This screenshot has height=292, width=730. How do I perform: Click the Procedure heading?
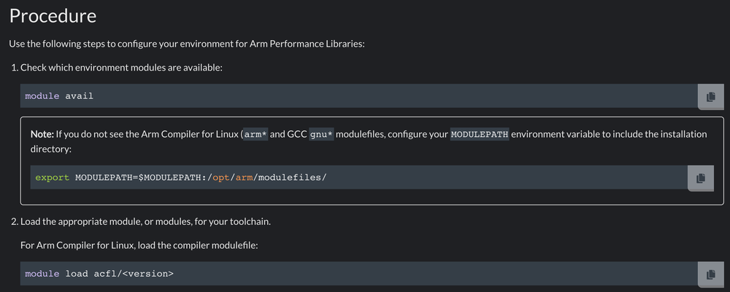point(53,16)
